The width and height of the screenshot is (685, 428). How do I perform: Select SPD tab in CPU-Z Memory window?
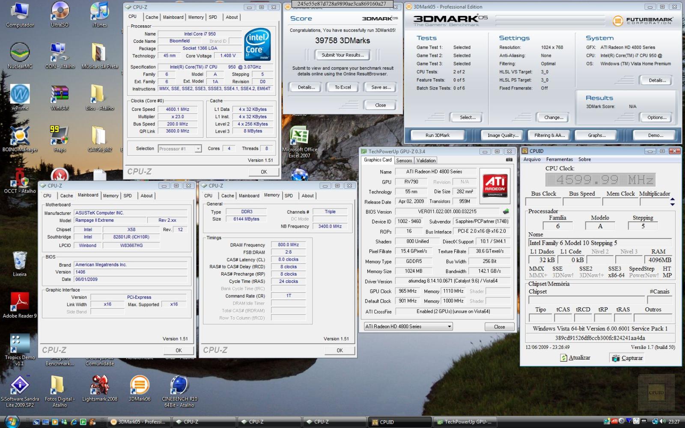[x=289, y=196]
